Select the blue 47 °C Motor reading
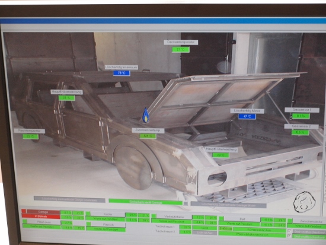This screenshot has width=326, height=245. (247, 116)
